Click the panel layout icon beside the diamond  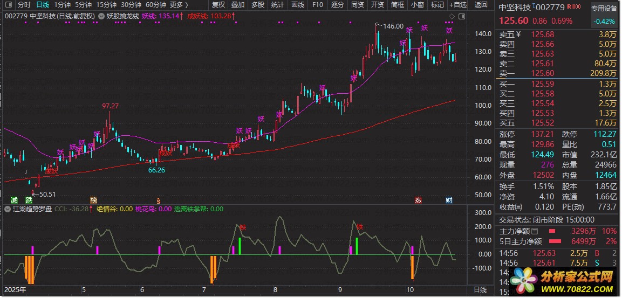point(461,16)
